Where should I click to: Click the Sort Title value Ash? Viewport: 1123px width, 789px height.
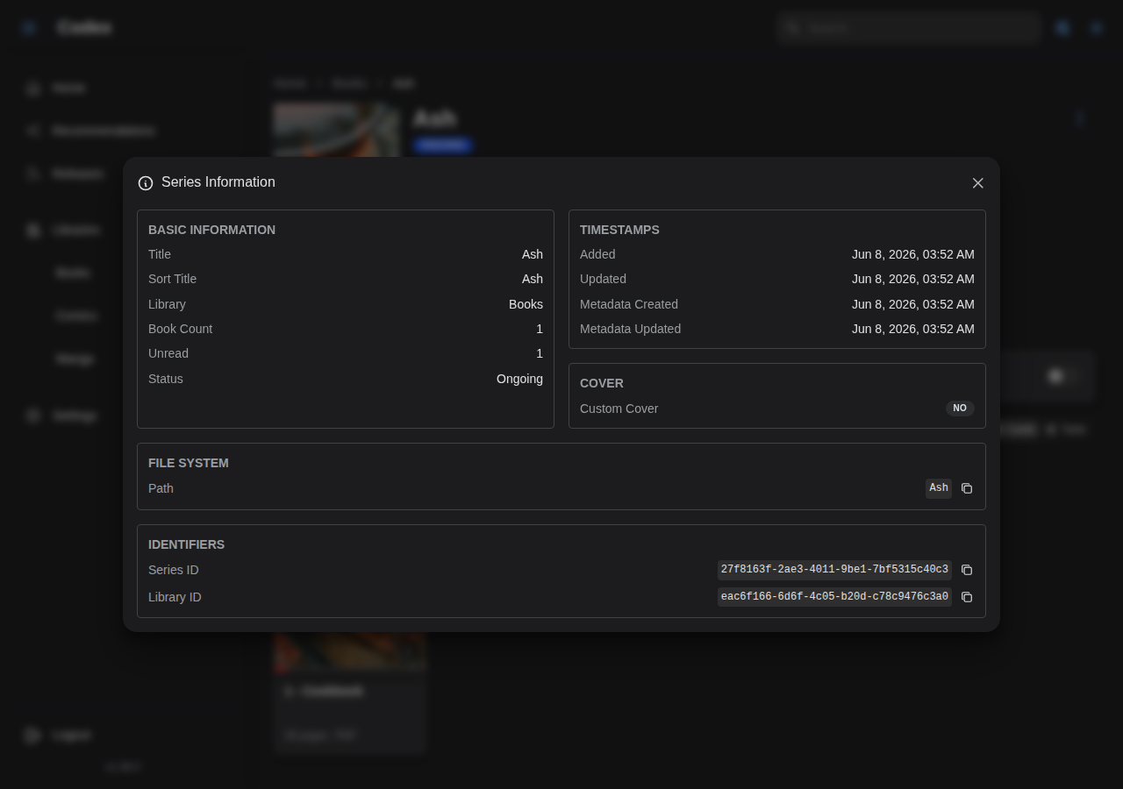tap(533, 279)
